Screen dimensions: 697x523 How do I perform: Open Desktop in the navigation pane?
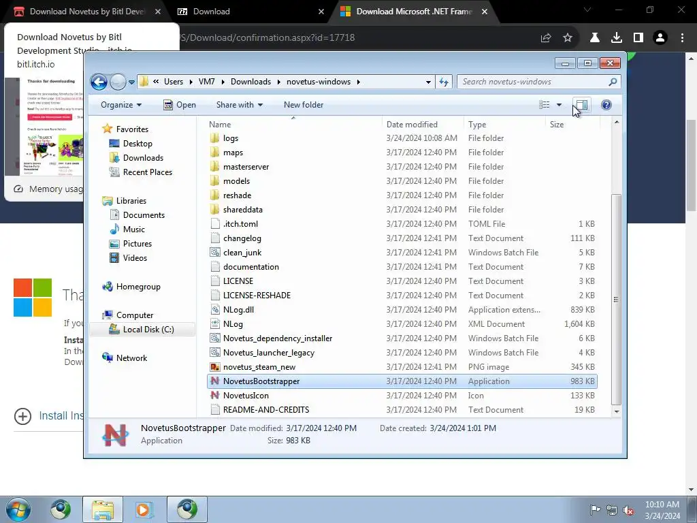137,144
